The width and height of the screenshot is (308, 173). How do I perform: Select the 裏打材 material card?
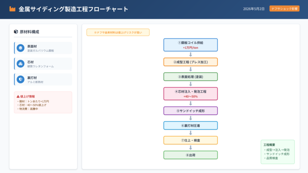(x=43, y=79)
